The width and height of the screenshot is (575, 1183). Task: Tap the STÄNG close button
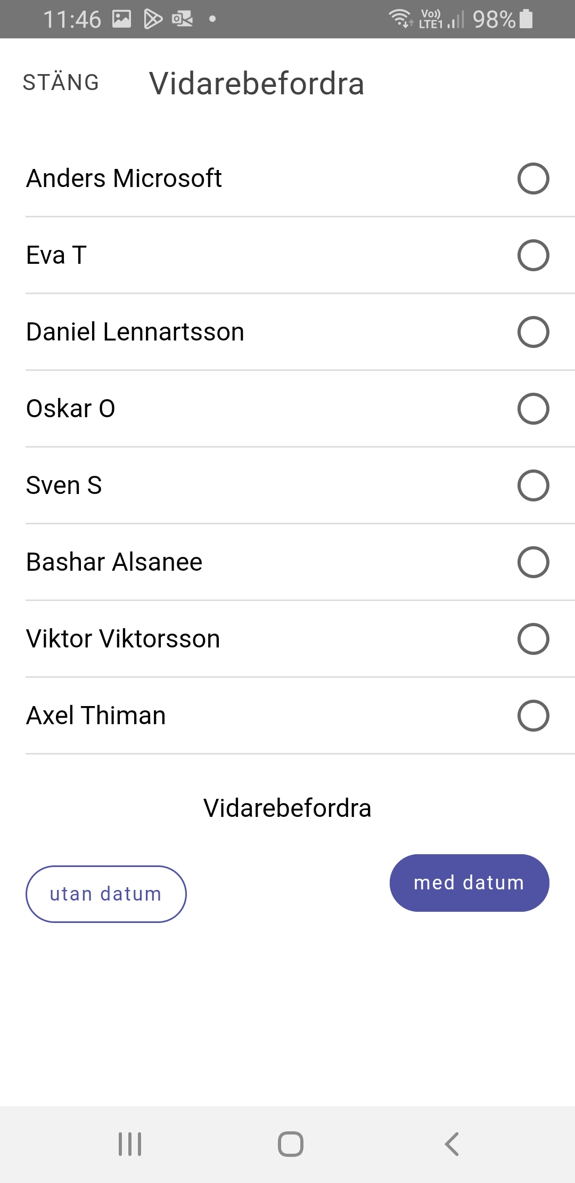61,83
